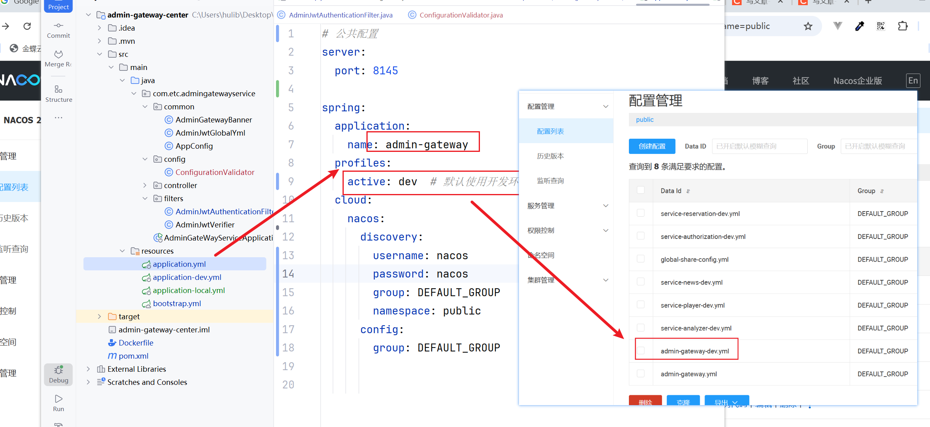Expand the .mvn folder

(100, 41)
